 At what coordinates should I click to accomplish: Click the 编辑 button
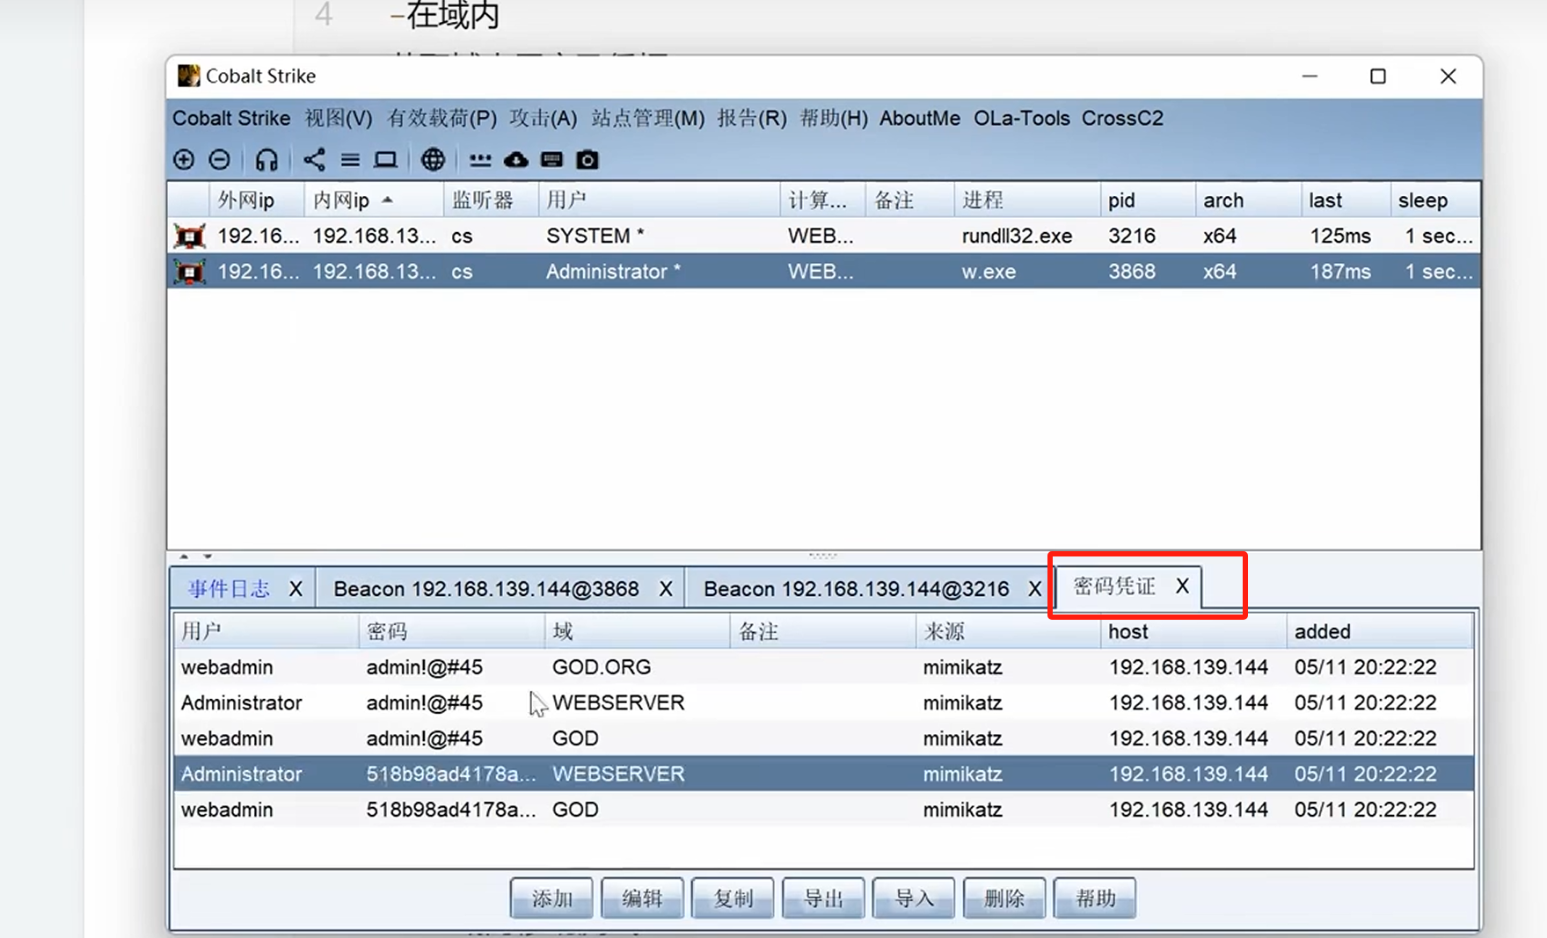pyautogui.click(x=642, y=898)
